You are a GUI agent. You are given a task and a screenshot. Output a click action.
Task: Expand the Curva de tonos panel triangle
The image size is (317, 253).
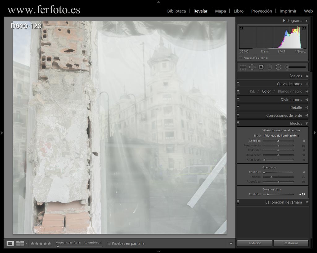click(x=306, y=84)
